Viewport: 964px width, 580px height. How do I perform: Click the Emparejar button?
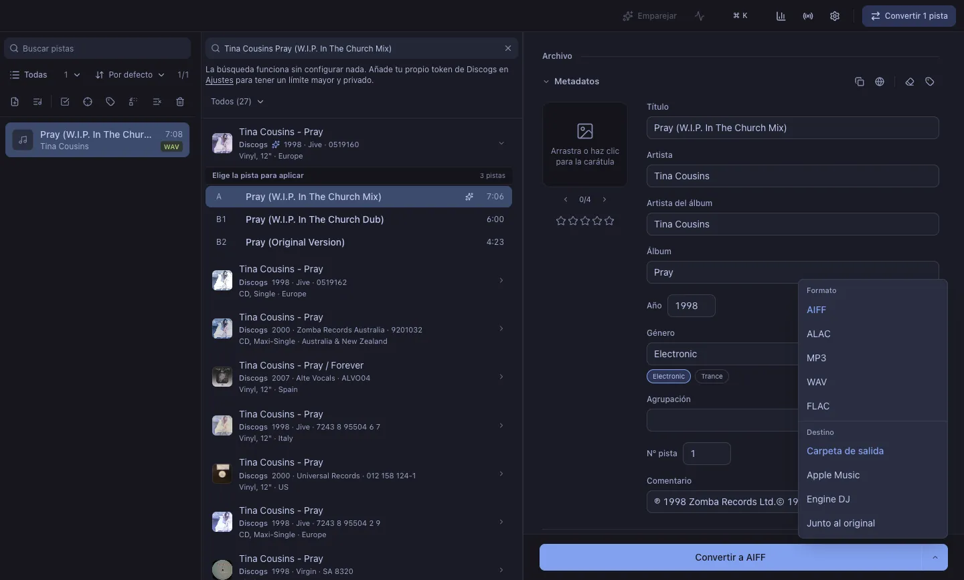coord(650,16)
